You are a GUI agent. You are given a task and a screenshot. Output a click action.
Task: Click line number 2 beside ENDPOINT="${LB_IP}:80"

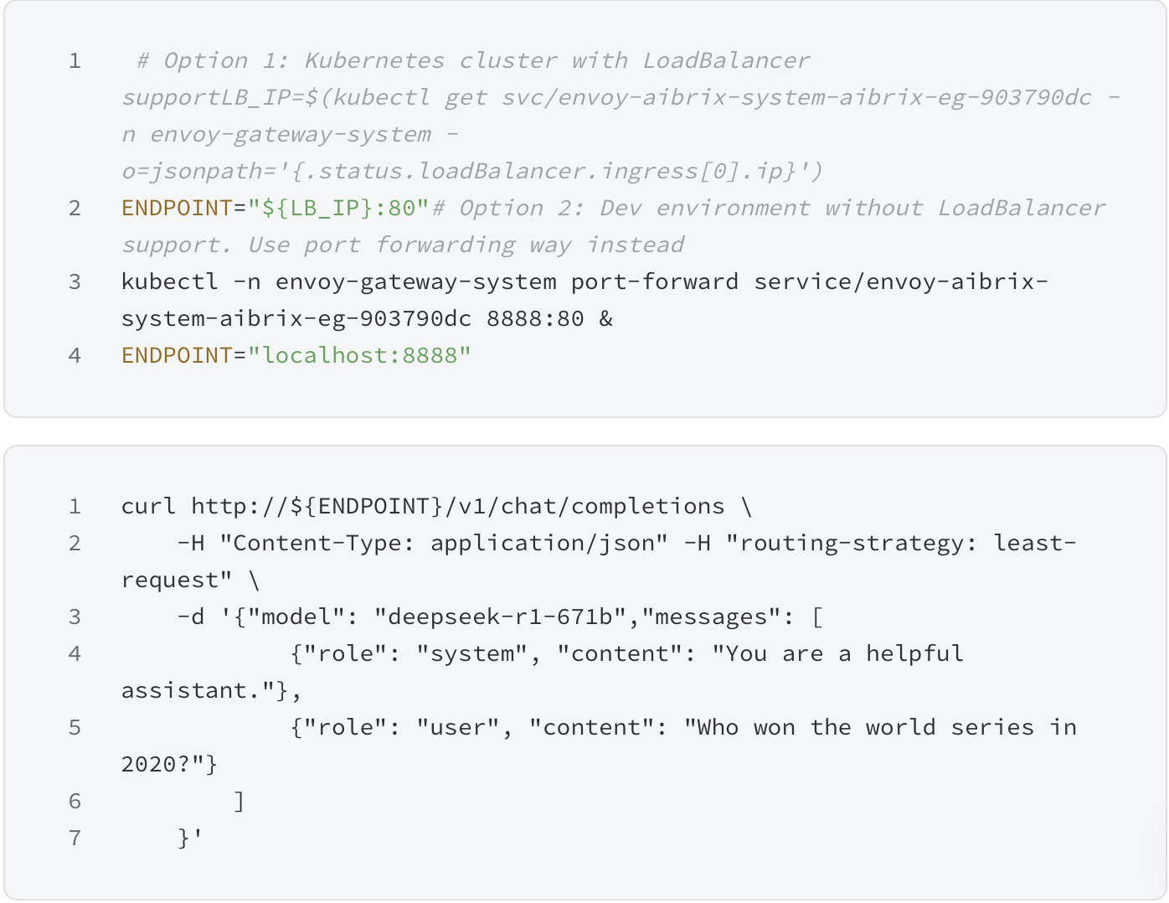pos(75,209)
